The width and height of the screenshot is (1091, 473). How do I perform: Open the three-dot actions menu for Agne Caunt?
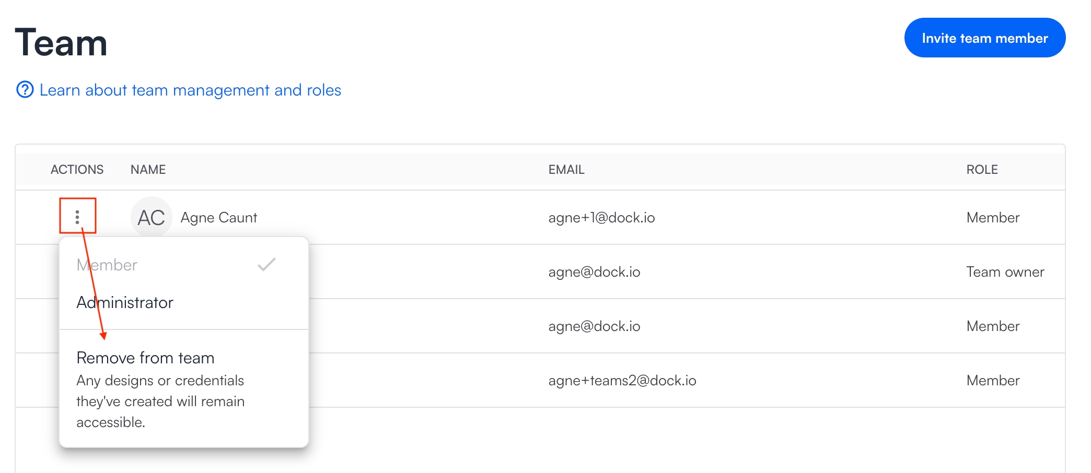(77, 217)
